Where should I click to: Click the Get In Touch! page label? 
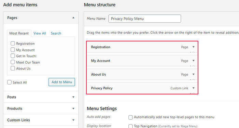coord(26,56)
